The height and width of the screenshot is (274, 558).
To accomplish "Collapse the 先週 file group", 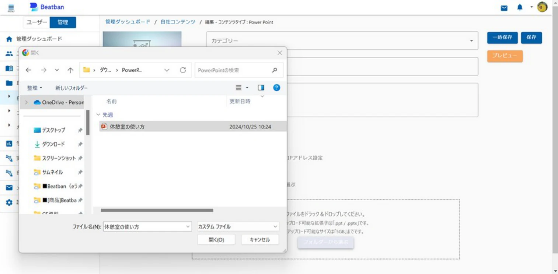I will [98, 115].
